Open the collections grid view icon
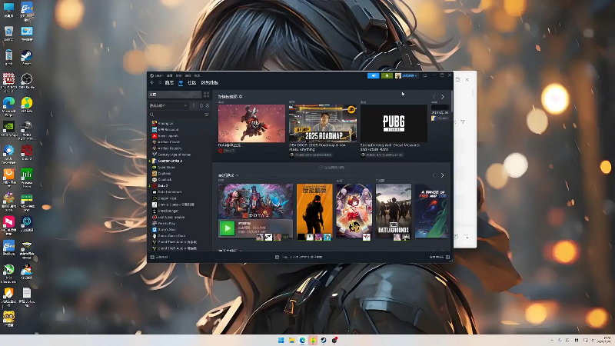The image size is (615, 346). coord(206,95)
